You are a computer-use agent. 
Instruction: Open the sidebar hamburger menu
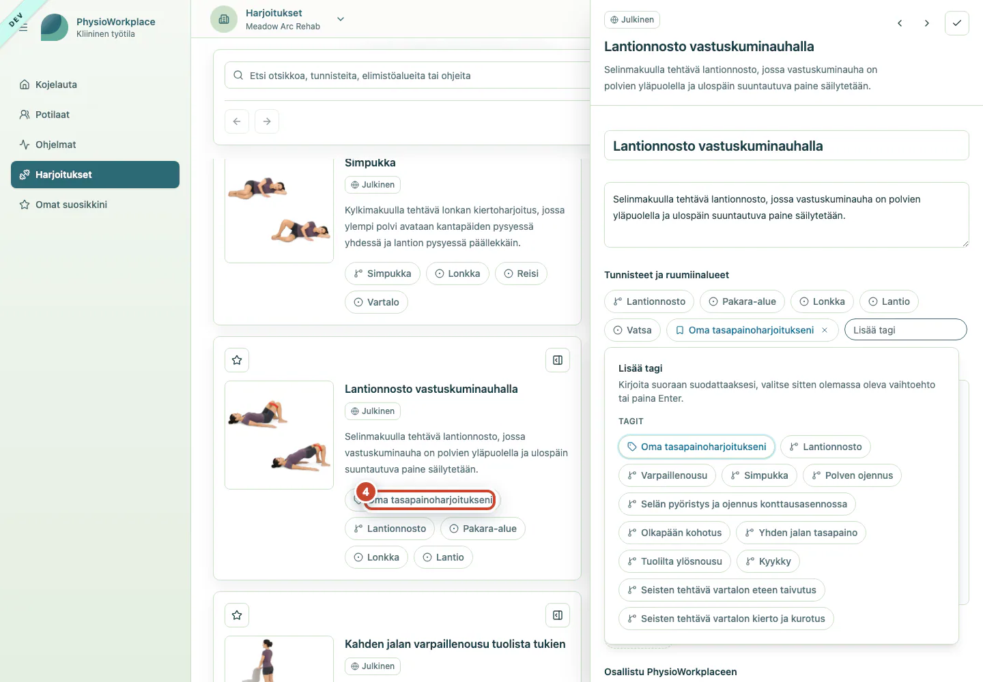23,27
